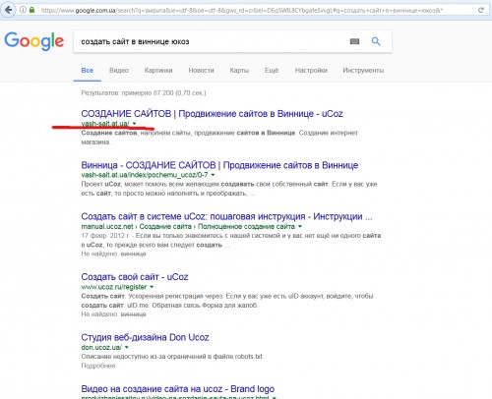Click the blue search magnifier icon
Image resolution: width=492 pixels, height=399 pixels.
click(x=376, y=41)
